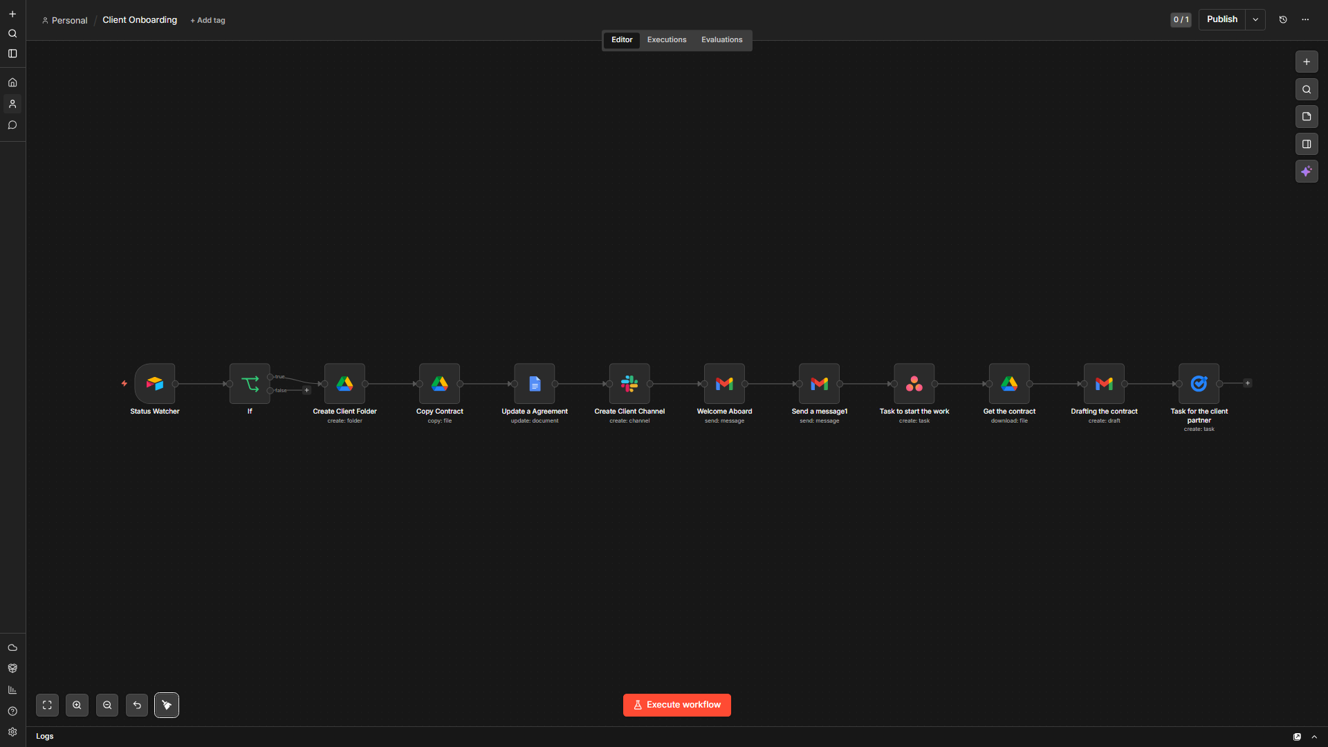
Task: Open insights chart icon in sidebar
Action: point(12,690)
